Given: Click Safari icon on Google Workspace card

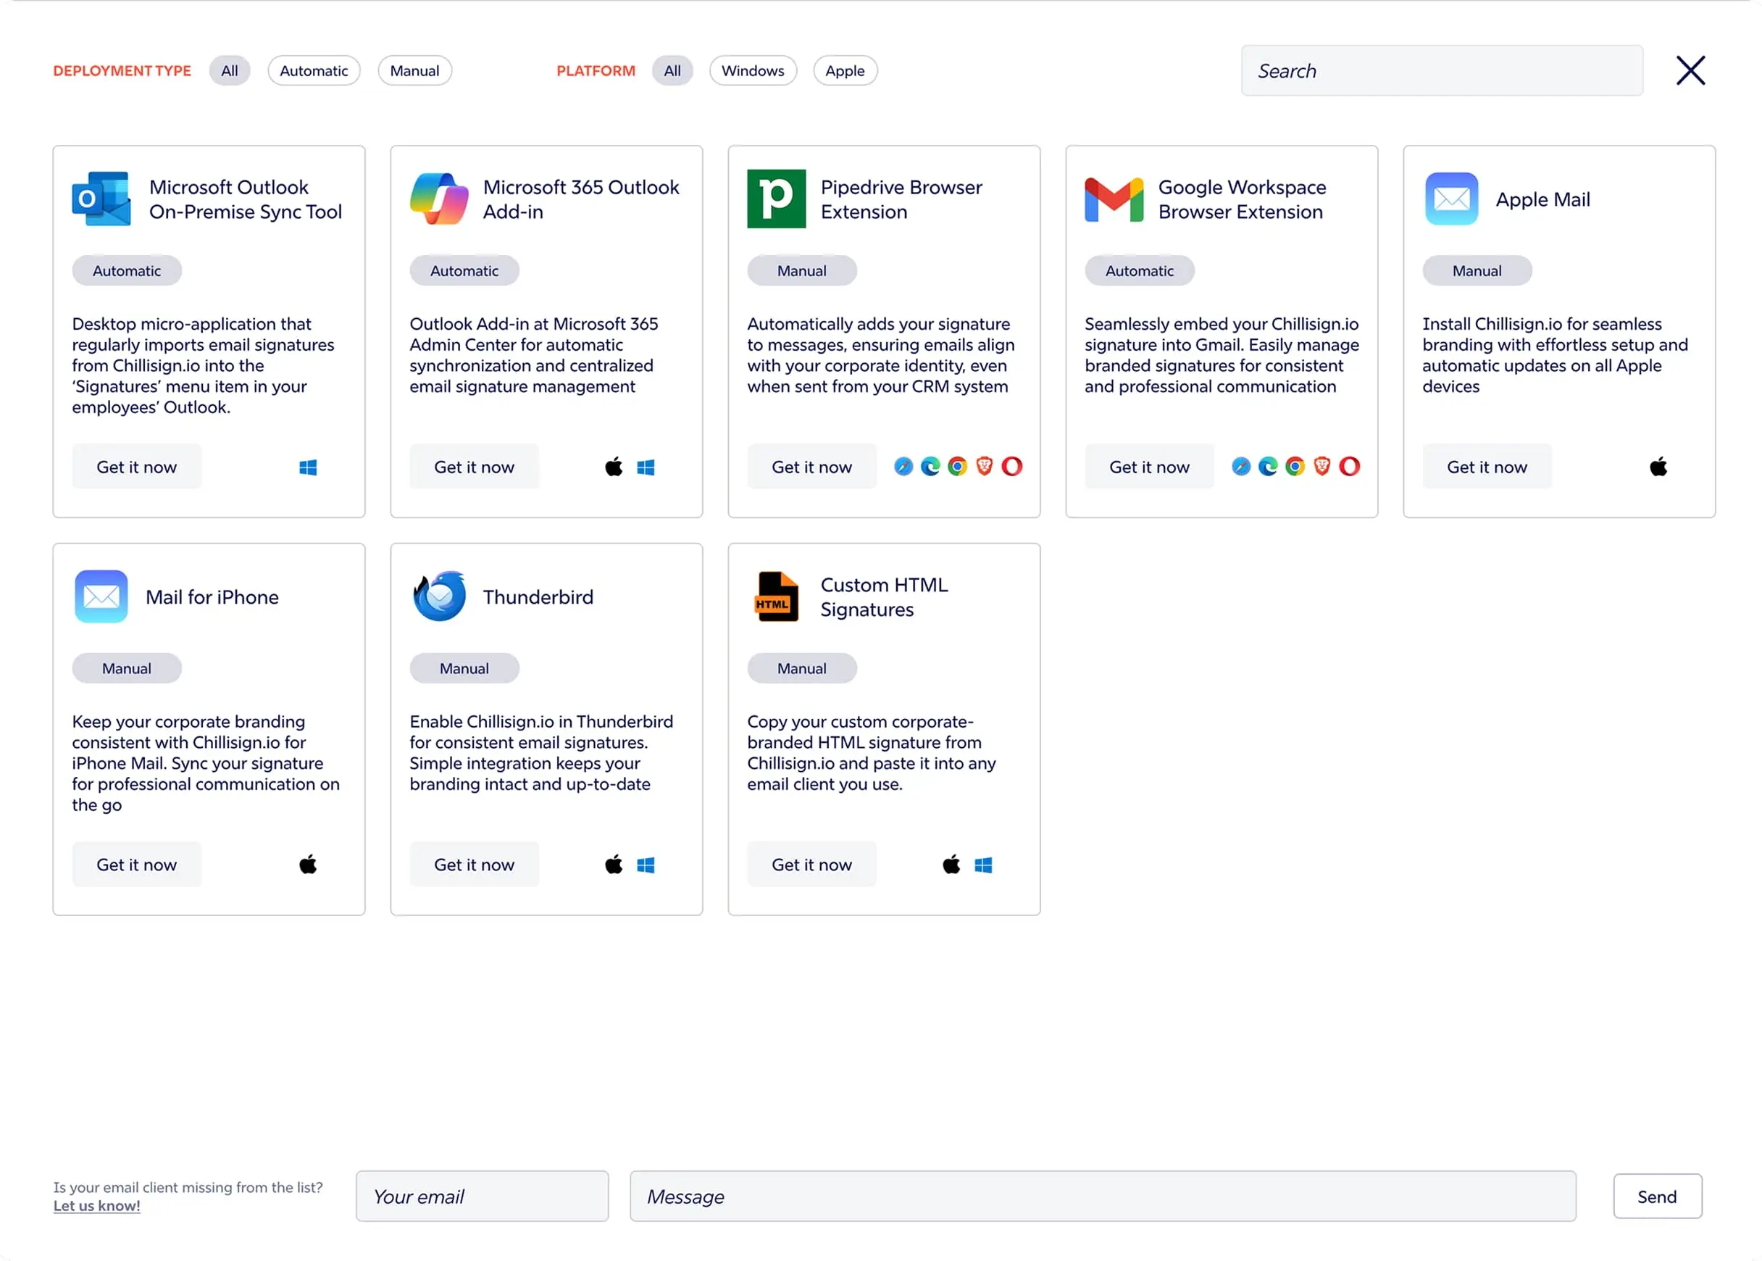Looking at the screenshot, I should point(1240,466).
